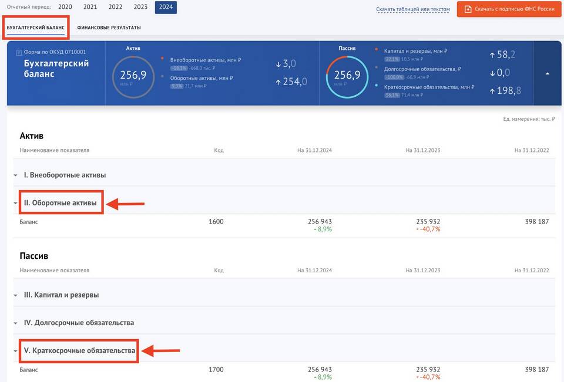Expand the II. Оборотные активы section
The image size is (564, 382).
[x=60, y=203]
